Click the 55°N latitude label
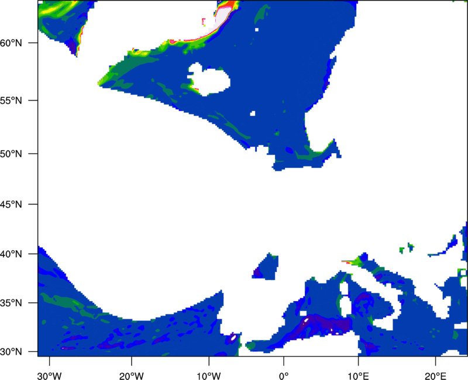Screen dimensions: 468x380 tap(11, 101)
